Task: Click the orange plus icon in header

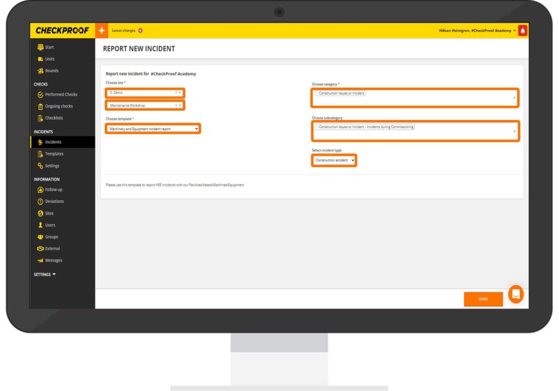Action: tap(102, 31)
